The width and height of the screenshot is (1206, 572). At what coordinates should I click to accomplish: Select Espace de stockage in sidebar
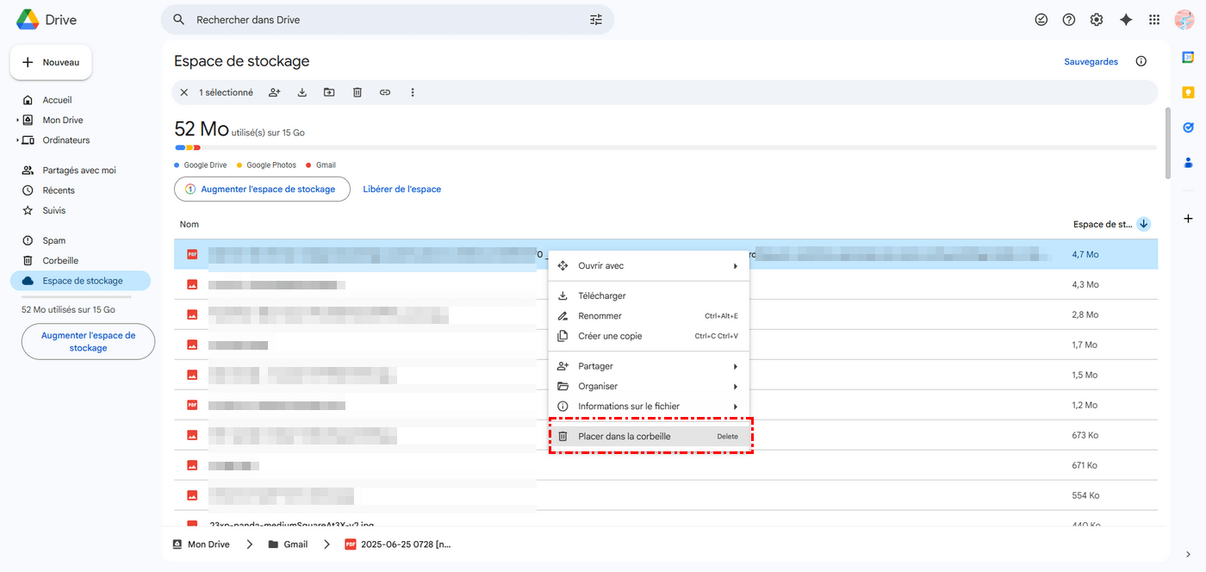click(80, 281)
